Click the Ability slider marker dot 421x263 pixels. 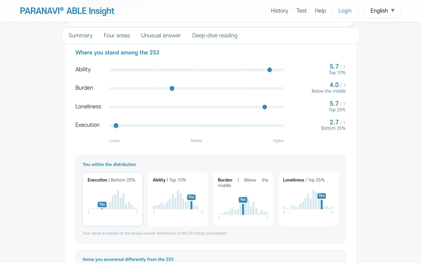tap(269, 70)
